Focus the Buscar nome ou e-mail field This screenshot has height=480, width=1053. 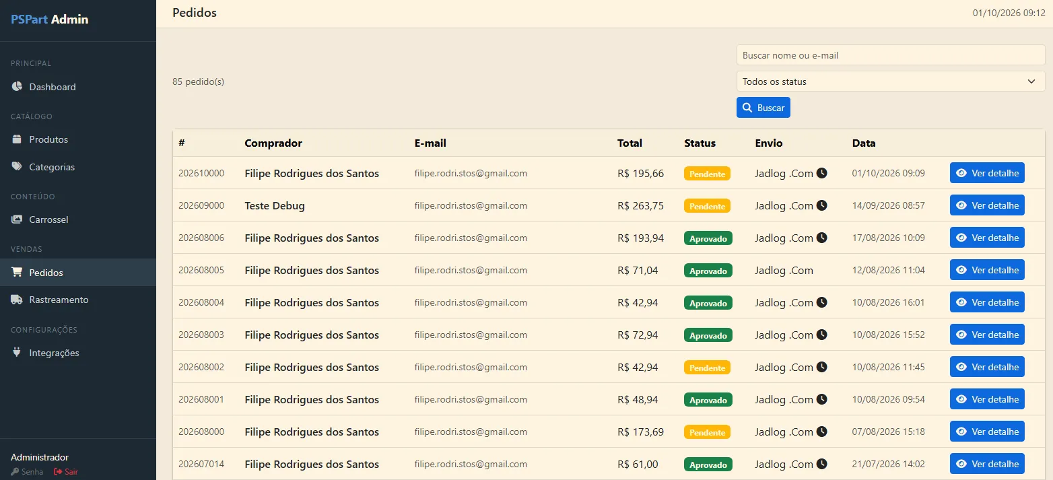891,55
